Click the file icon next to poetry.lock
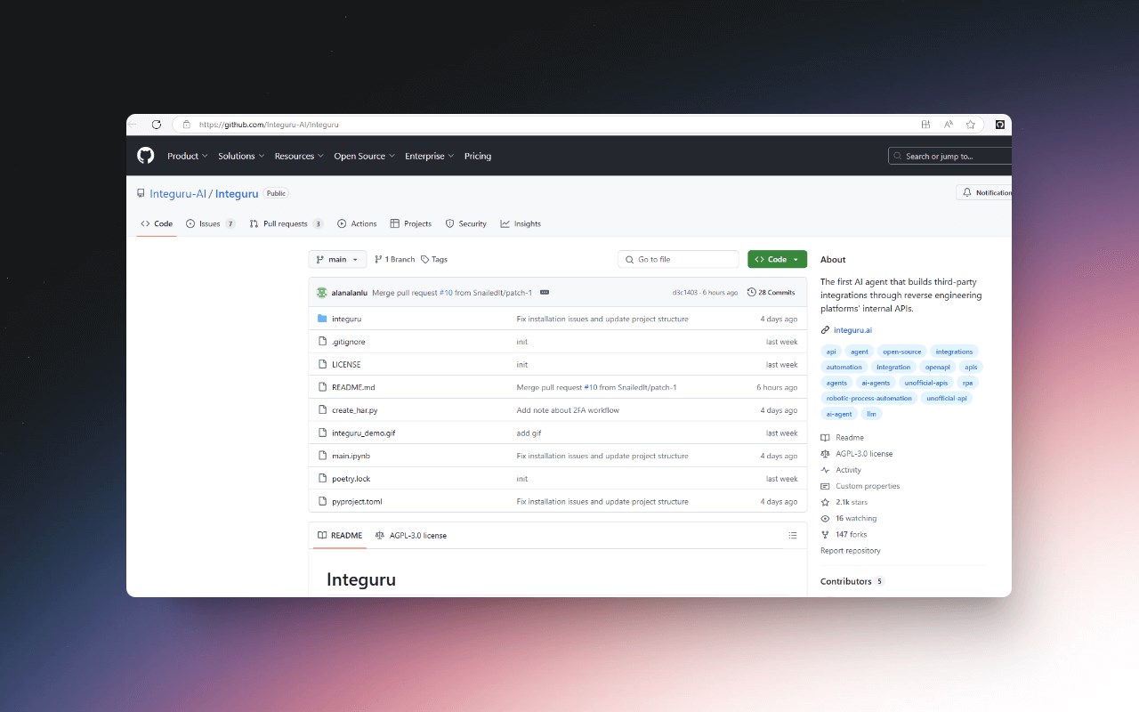This screenshot has height=712, width=1139. pyautogui.click(x=323, y=479)
